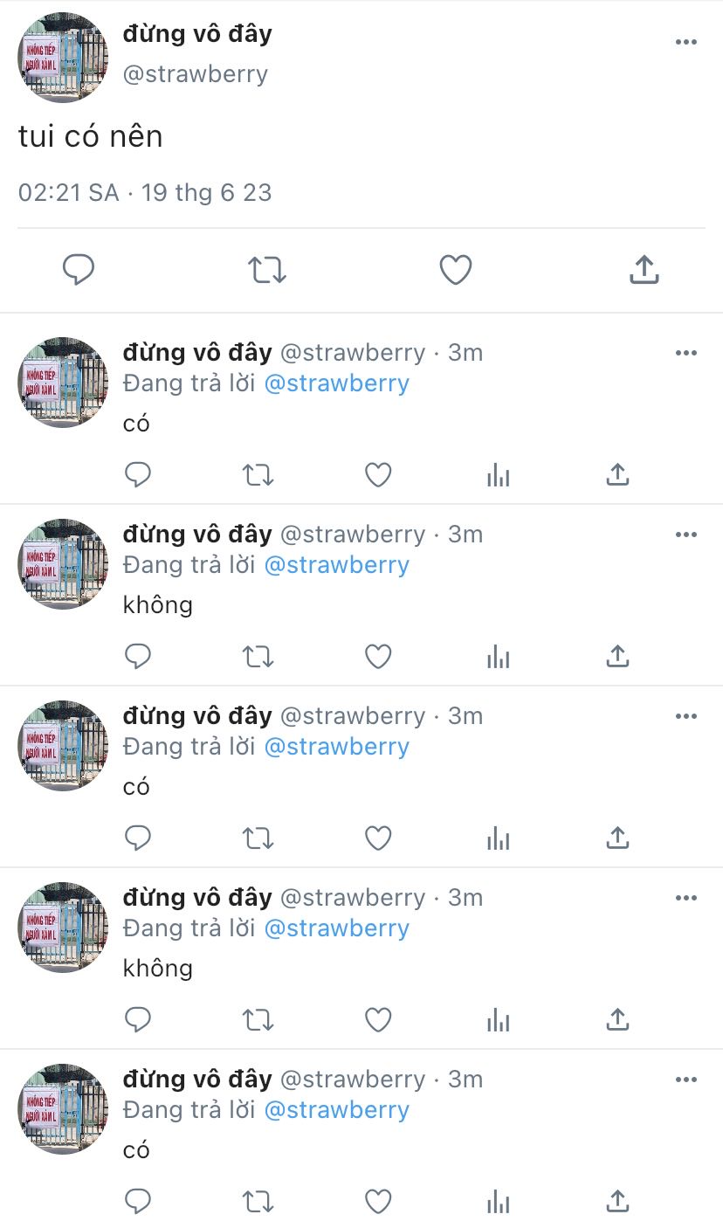View analytics of the first "có" reply

pos(498,476)
